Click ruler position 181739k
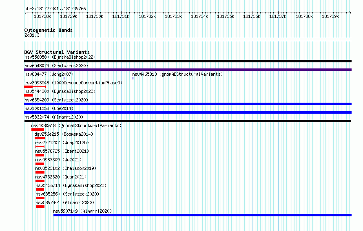 [x=330, y=16]
